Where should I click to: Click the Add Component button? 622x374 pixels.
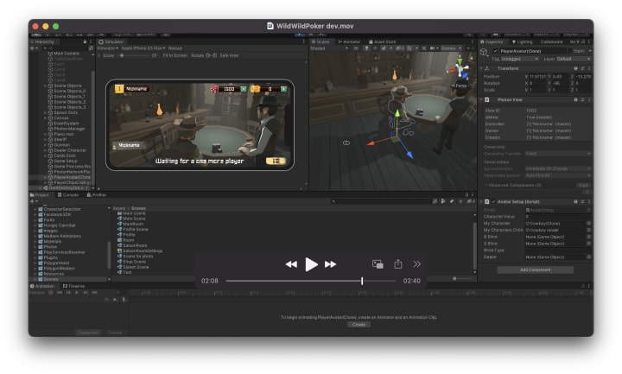[535, 269]
